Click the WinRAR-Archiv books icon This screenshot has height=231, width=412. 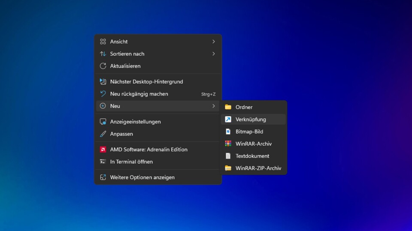(228, 144)
